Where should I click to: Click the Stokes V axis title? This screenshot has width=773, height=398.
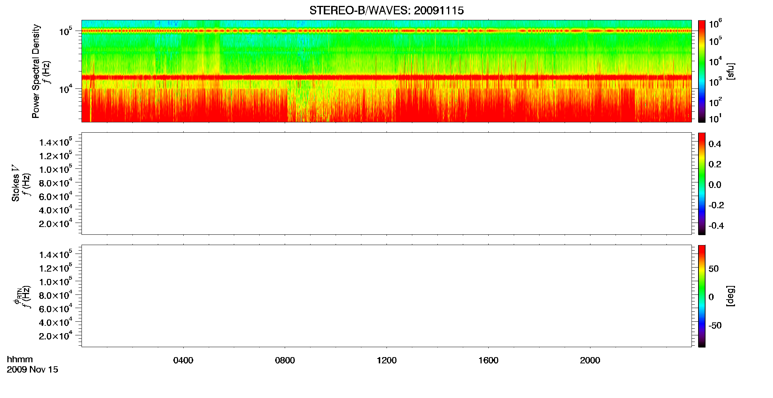pos(15,184)
